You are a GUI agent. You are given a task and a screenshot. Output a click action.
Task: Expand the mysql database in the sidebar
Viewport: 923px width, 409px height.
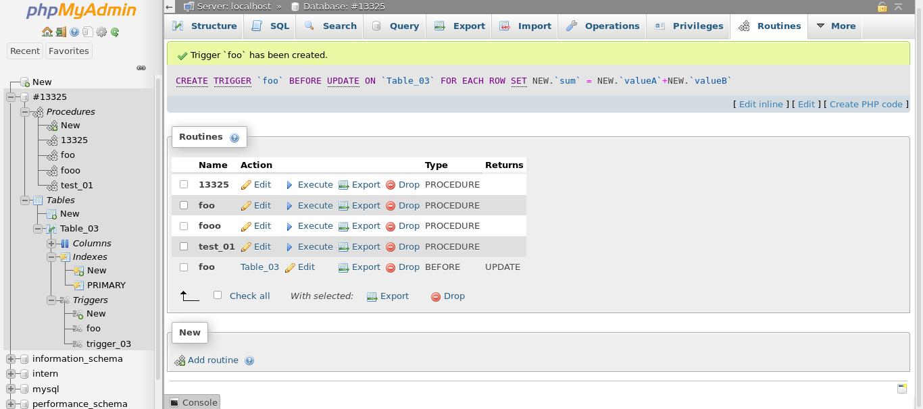[x=11, y=389]
